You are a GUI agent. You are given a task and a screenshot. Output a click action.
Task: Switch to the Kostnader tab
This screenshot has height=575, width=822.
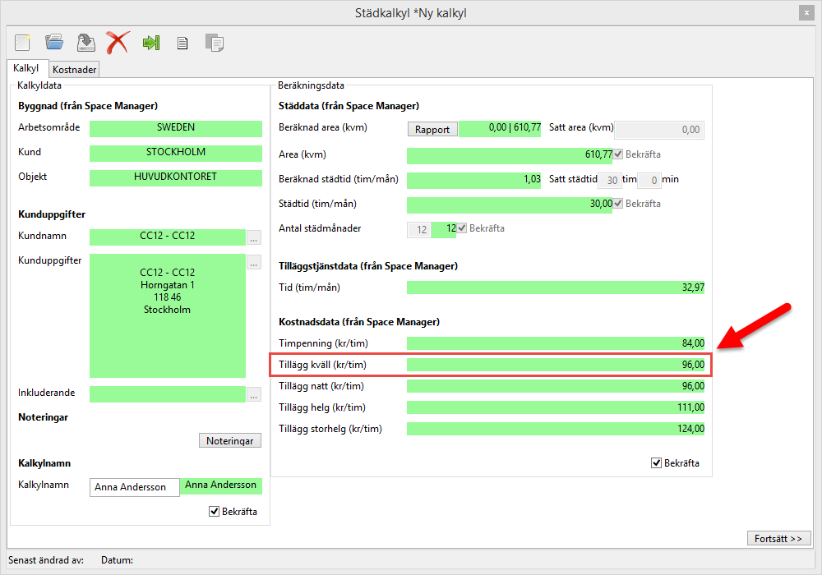click(x=75, y=70)
